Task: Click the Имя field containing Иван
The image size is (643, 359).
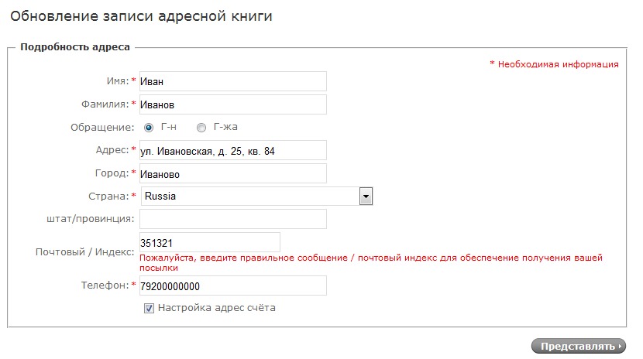Action: (x=232, y=81)
